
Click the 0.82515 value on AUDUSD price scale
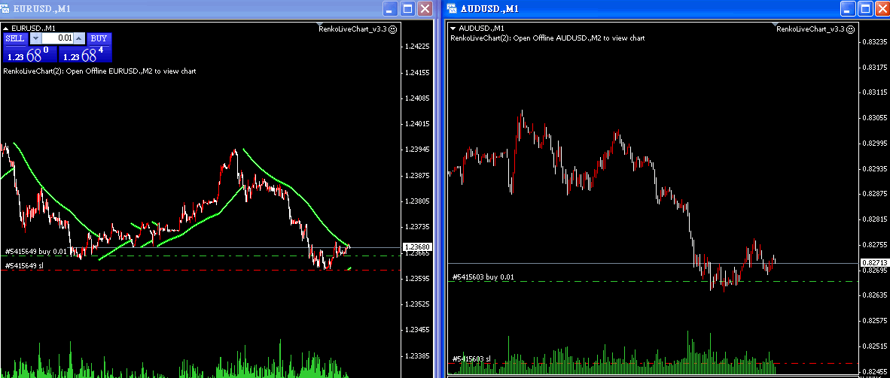click(x=875, y=346)
